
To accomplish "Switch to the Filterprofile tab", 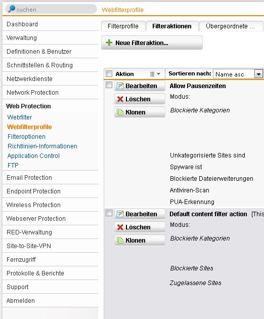I will click(123, 26).
